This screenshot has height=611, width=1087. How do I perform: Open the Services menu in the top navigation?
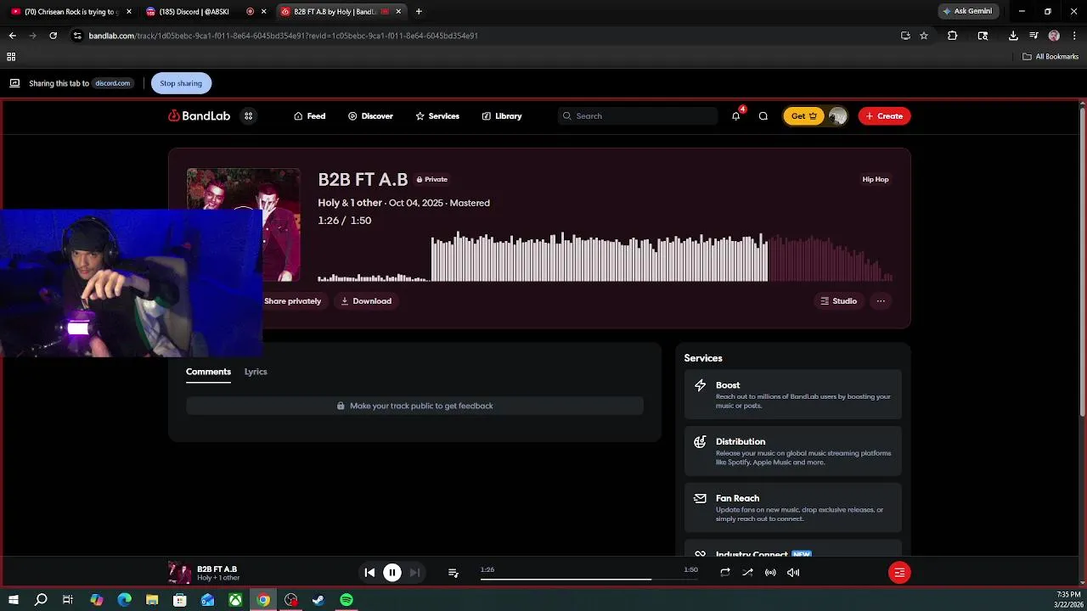(x=437, y=116)
